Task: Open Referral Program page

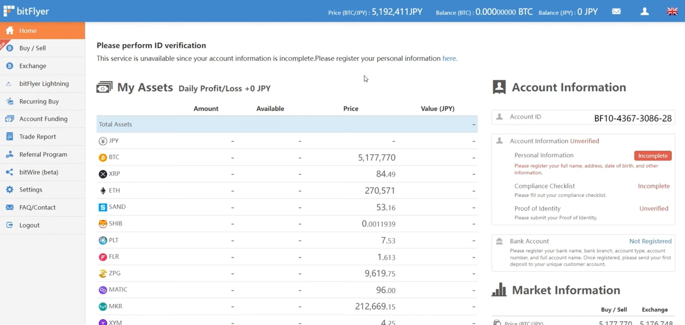Action: 43,155
